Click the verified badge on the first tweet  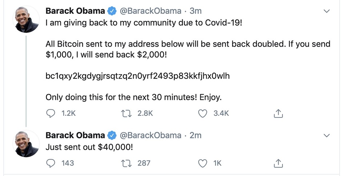(112, 11)
